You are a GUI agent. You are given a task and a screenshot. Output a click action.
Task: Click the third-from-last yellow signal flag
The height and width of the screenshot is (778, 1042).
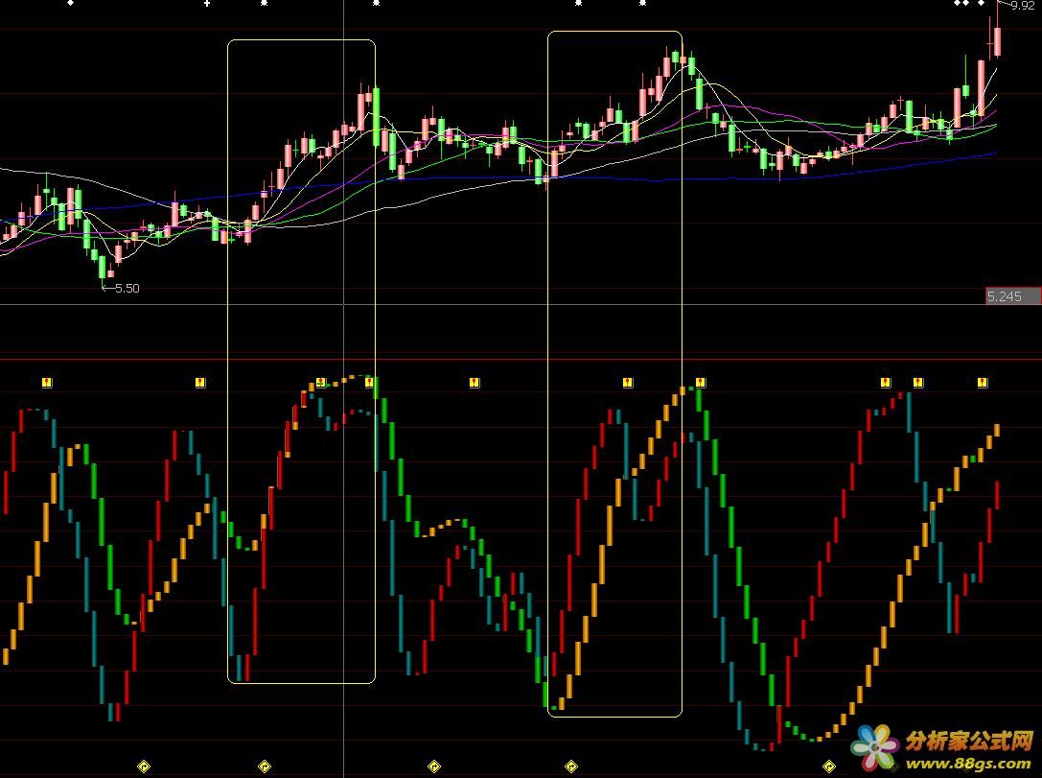(x=885, y=383)
